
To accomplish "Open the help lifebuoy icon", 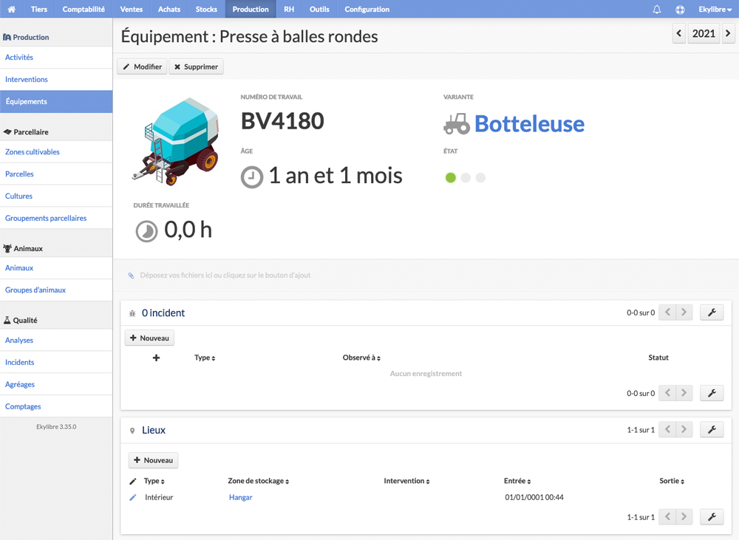I will tap(680, 10).
